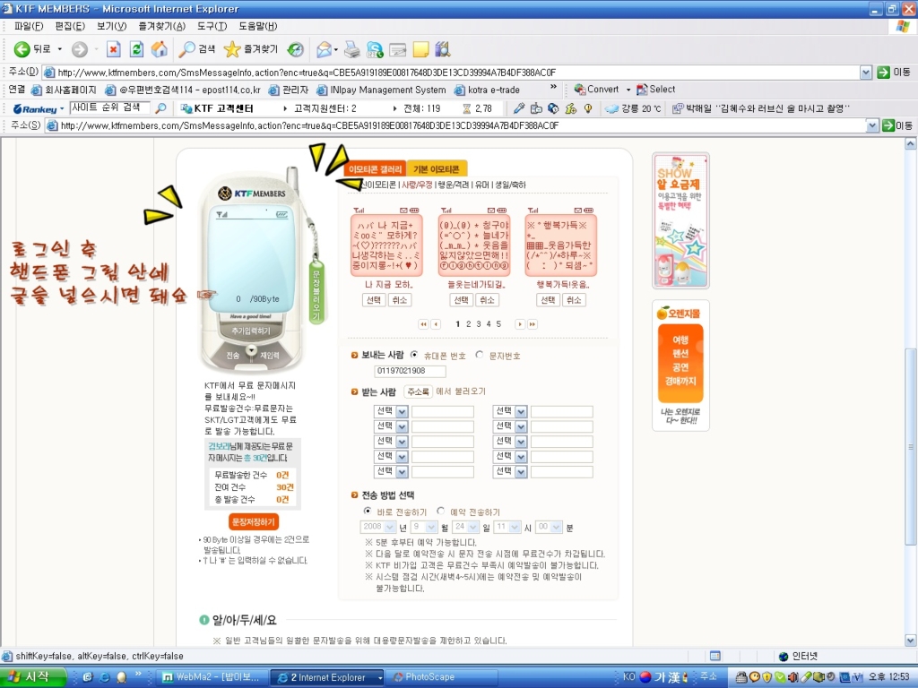Click the Forward arrow in the IE toolbar
Image resolution: width=918 pixels, height=688 pixels.
(79, 50)
